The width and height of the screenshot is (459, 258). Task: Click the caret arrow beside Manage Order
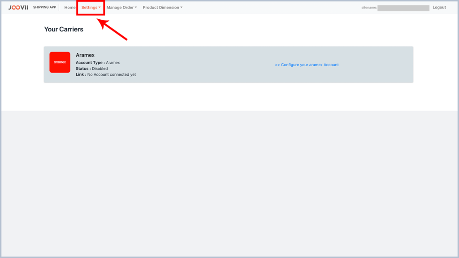point(136,8)
